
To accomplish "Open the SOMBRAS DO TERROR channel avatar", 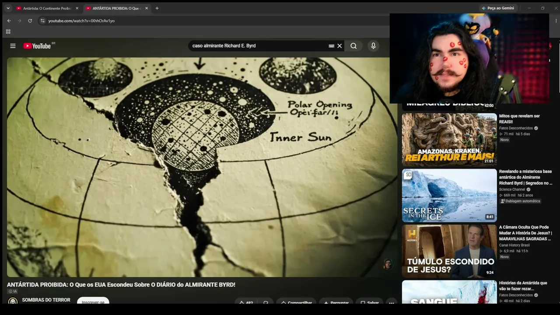I will 13,301.
